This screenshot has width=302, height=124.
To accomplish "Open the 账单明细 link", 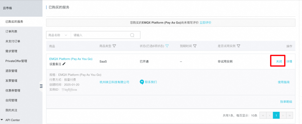I will (x=286, y=102).
